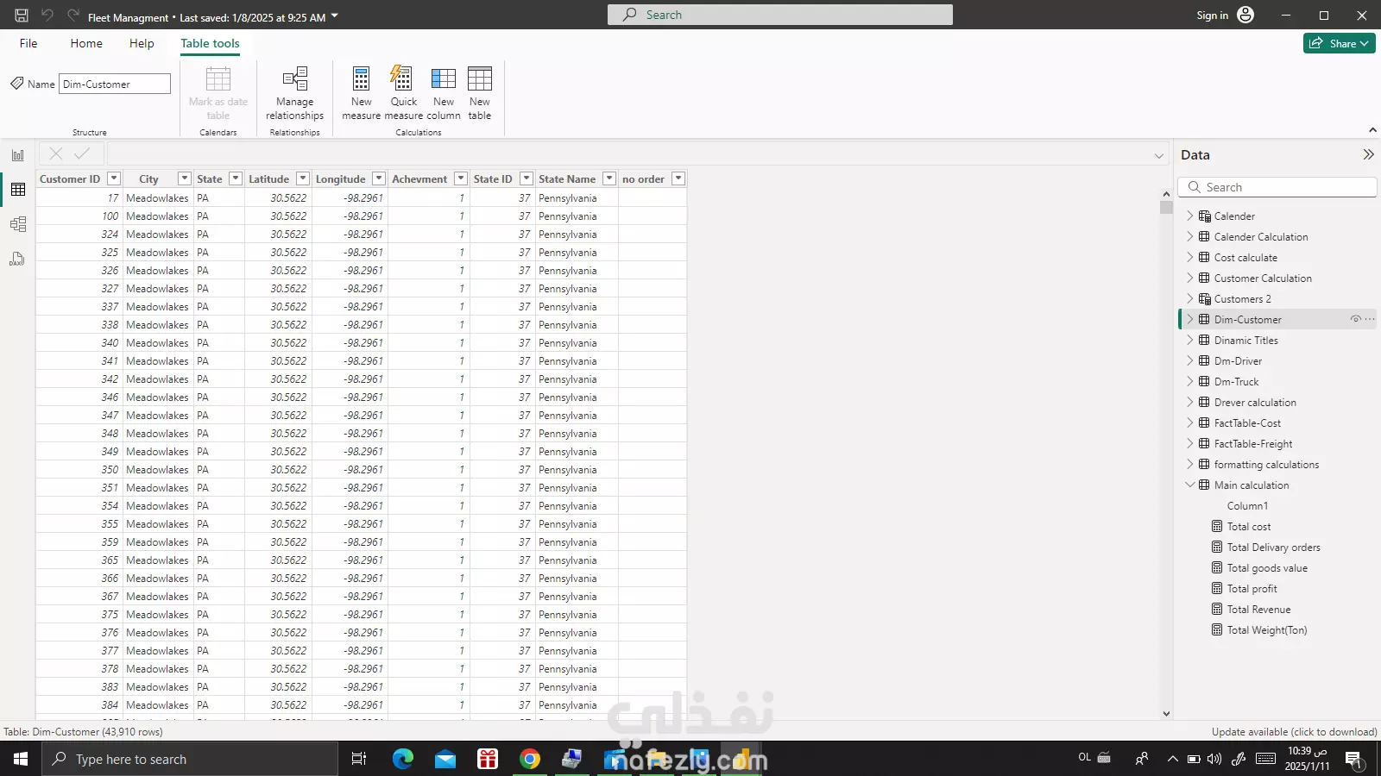Click the title bar Search box
Viewport: 1381px width, 776px height.
click(780, 15)
